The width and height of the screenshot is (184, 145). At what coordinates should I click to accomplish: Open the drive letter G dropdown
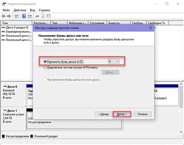coord(114,61)
